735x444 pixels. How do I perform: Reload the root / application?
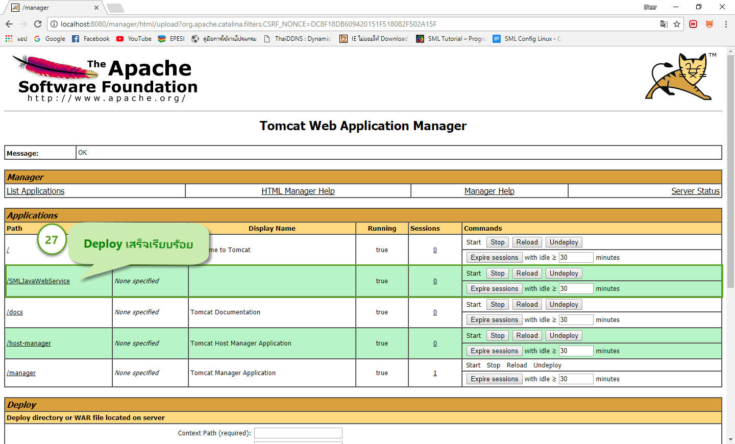pos(527,242)
